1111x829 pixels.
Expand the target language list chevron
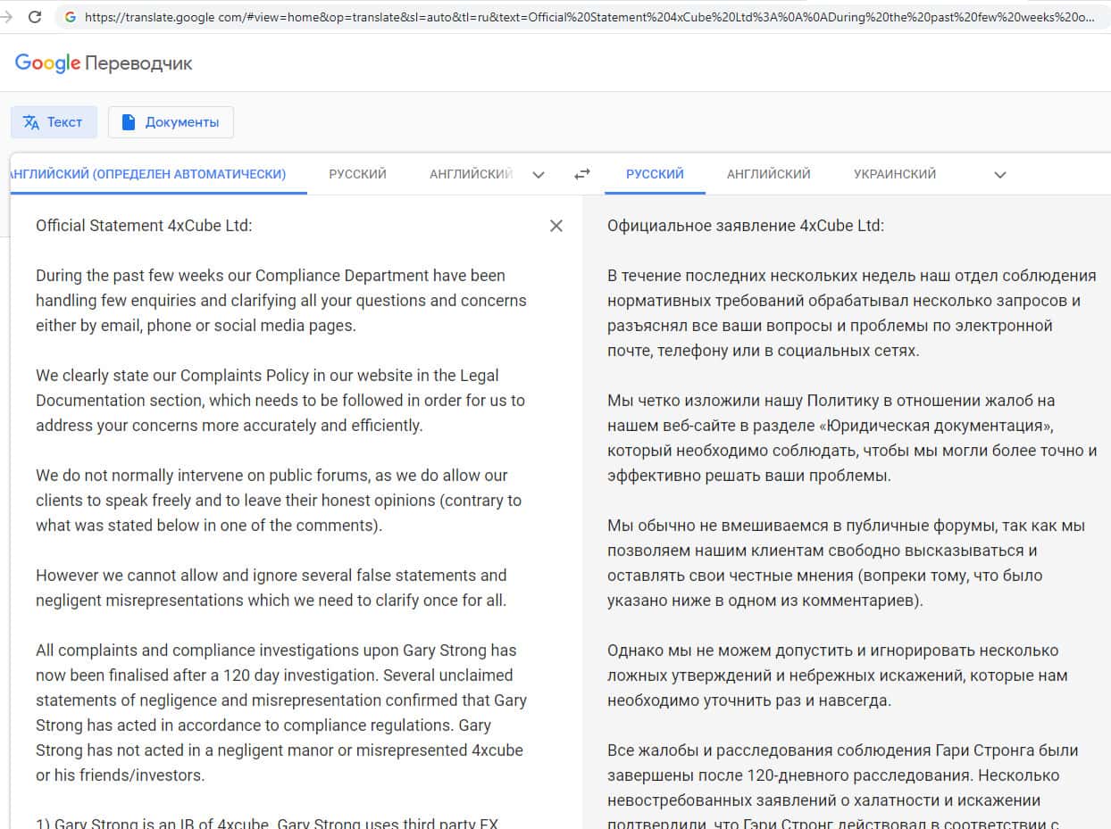click(1000, 175)
